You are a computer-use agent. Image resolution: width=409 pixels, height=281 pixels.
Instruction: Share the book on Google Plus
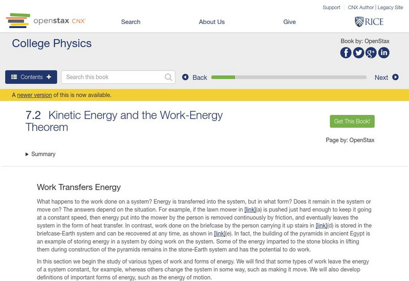click(371, 53)
